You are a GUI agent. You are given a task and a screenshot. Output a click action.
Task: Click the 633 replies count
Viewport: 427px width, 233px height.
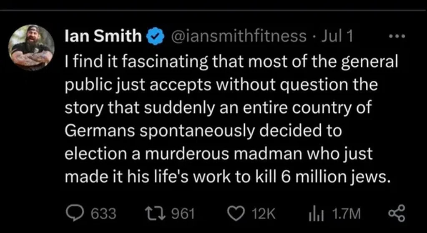coord(103,213)
